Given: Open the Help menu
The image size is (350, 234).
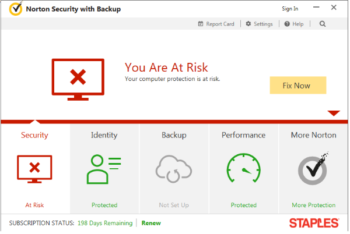Looking at the screenshot, I should tap(294, 24).
